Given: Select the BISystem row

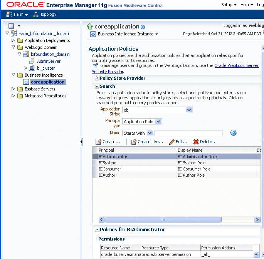Looking at the screenshot, I should point(176,163).
